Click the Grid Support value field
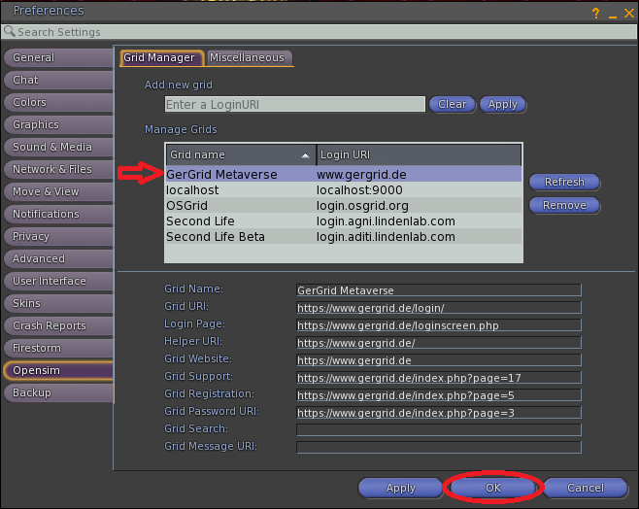The width and height of the screenshot is (639, 509). click(x=439, y=378)
